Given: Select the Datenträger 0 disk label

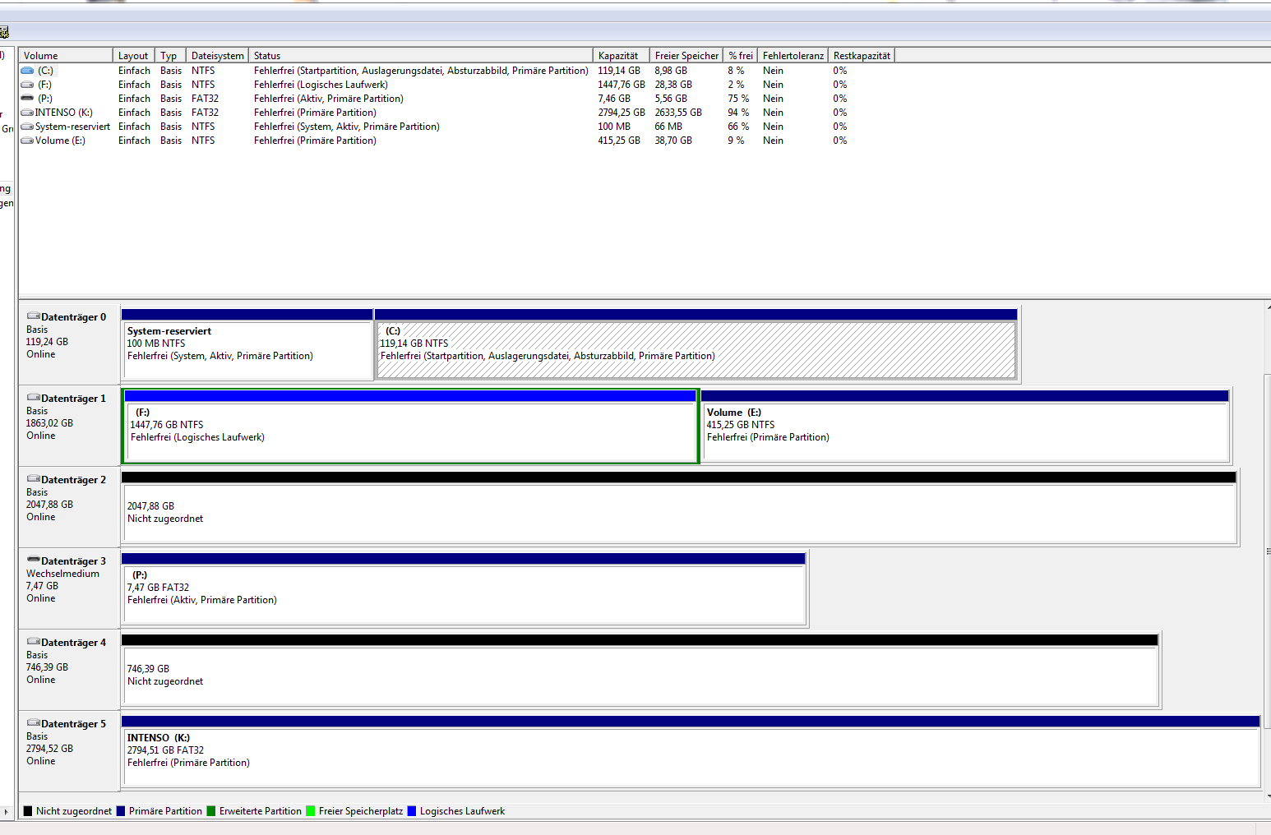Looking at the screenshot, I should point(69,343).
